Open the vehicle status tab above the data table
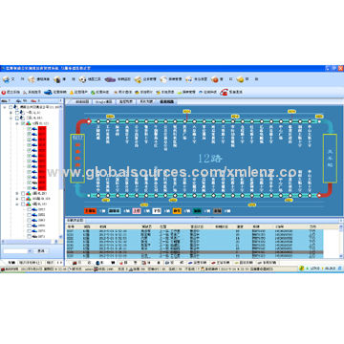 coord(75,220)
